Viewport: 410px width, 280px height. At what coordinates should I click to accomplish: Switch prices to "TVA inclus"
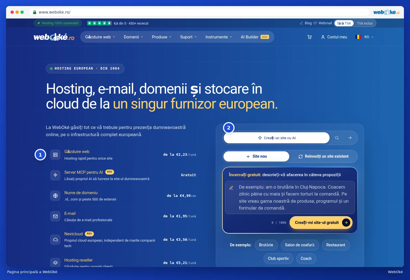365,23
